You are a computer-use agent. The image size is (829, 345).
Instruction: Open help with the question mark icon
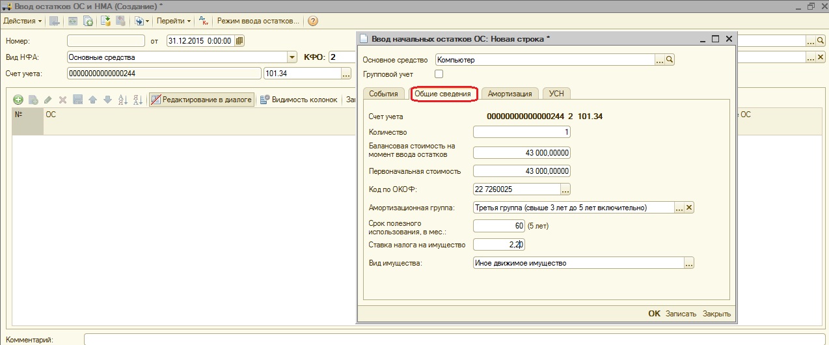[x=313, y=21]
